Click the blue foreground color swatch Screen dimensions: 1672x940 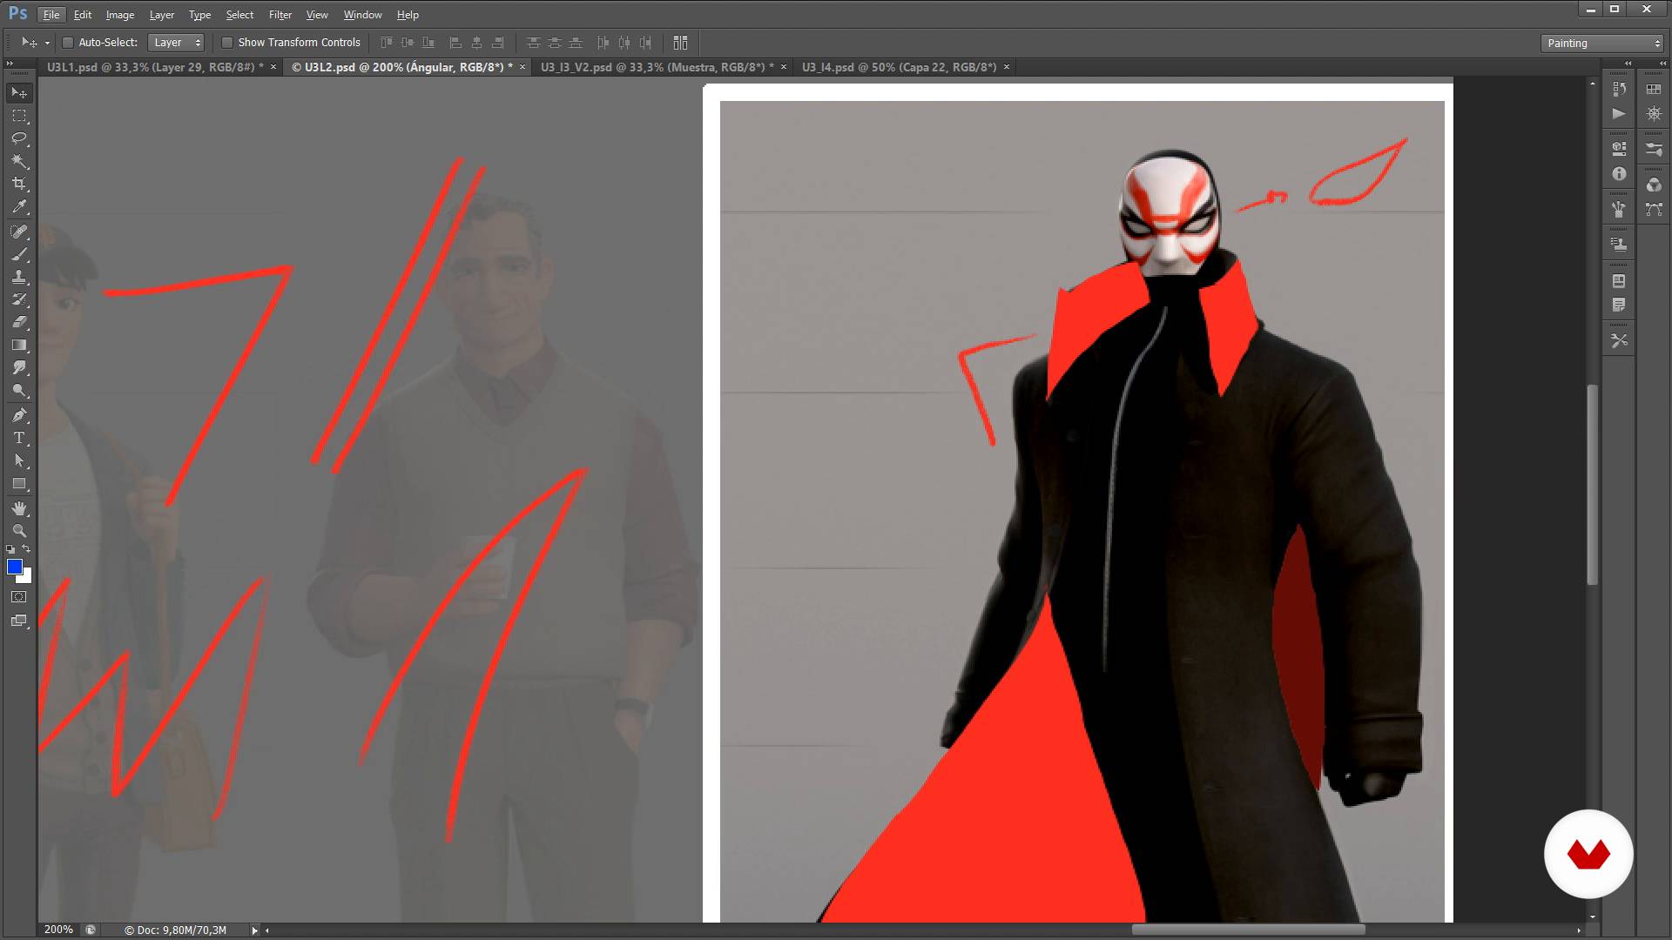[14, 567]
